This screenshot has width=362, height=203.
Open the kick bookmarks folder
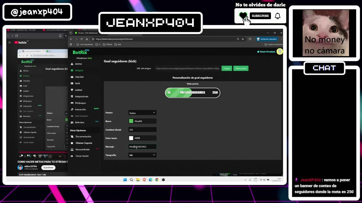coord(118,45)
